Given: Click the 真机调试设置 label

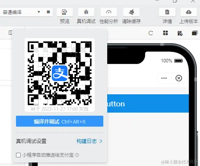Looking at the screenshot, I should (x=31, y=141).
